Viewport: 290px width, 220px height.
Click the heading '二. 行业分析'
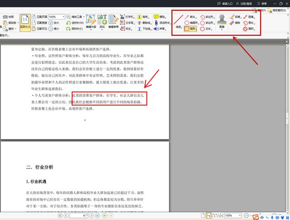coord(39,167)
